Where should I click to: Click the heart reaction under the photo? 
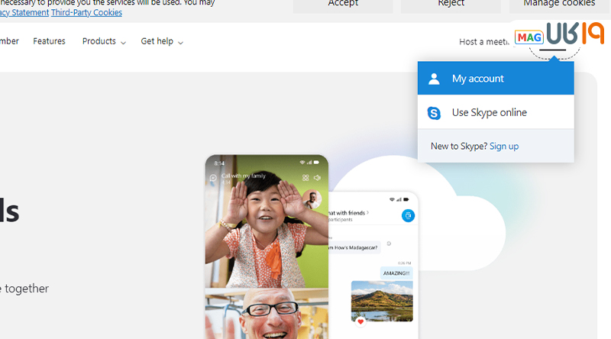click(x=360, y=322)
